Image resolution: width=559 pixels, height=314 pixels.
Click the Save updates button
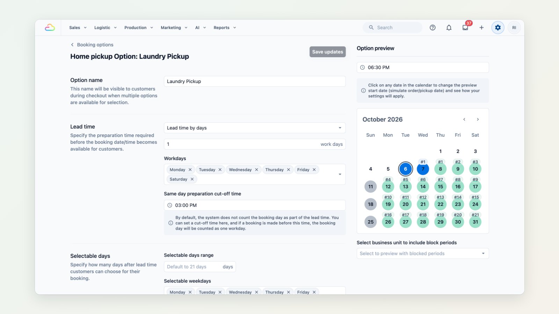pyautogui.click(x=328, y=52)
